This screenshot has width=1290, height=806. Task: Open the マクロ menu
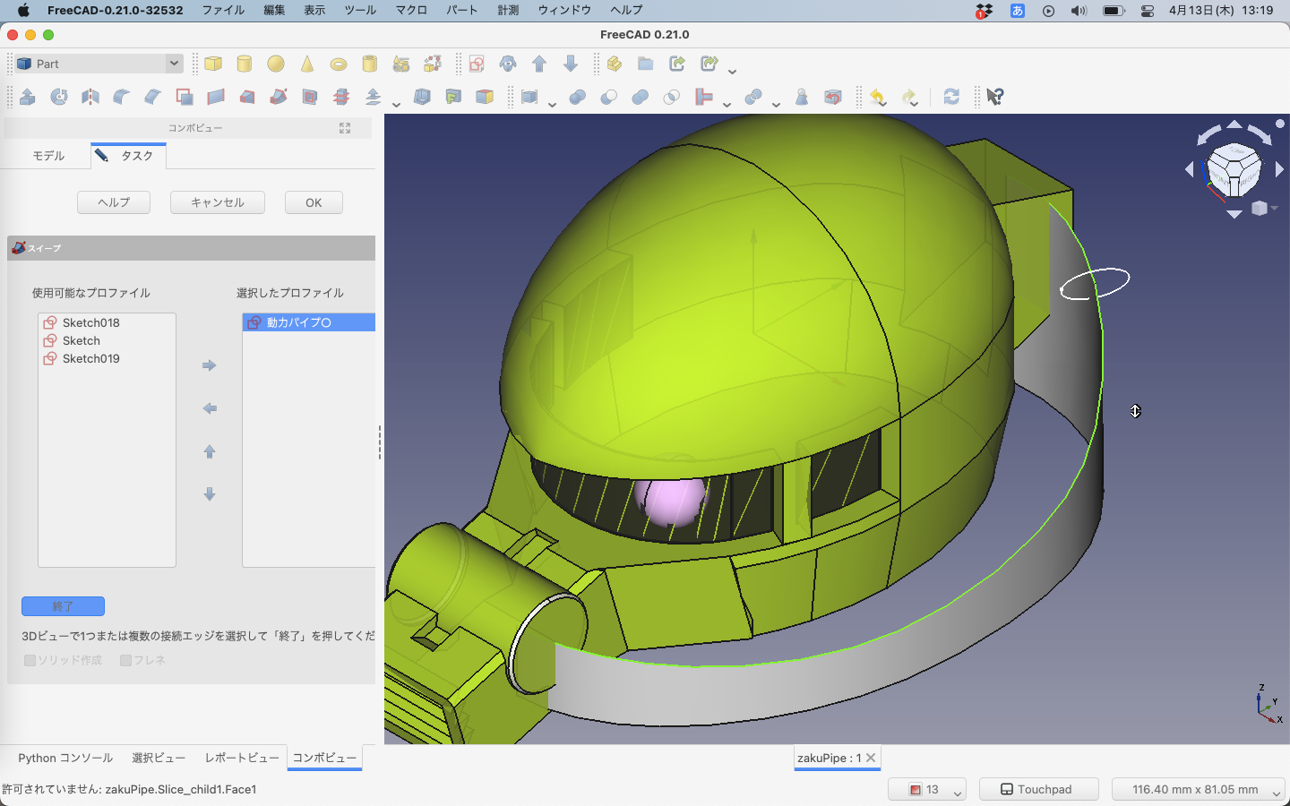pos(411,10)
